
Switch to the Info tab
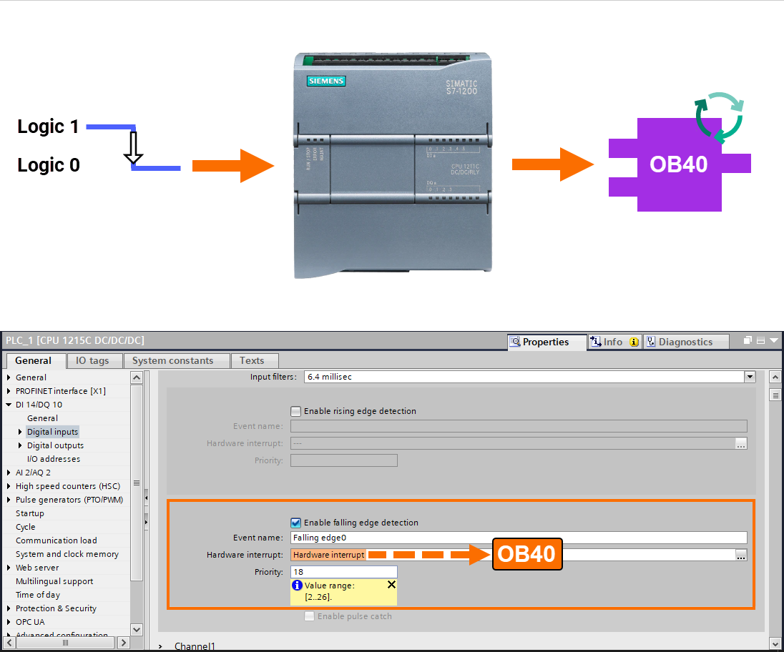(614, 342)
